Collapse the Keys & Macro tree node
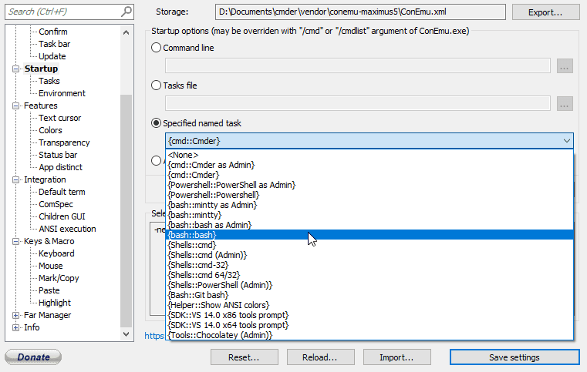 (15, 242)
